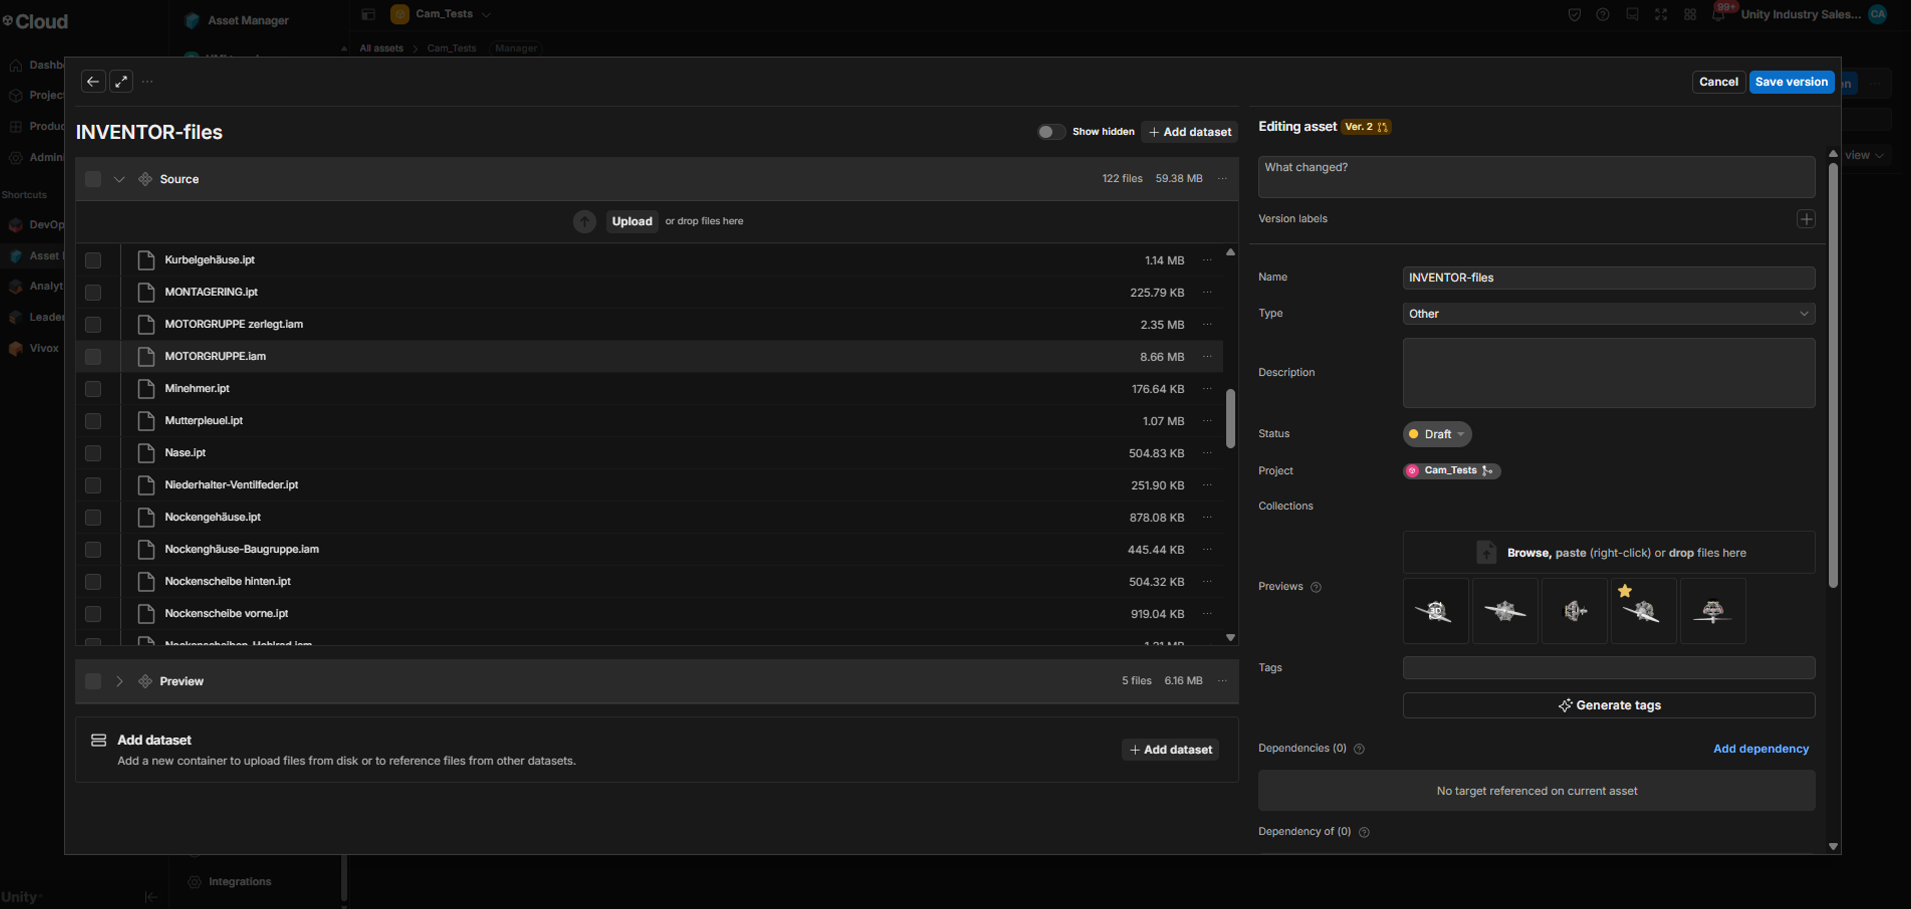Open options menu for Nase.ipt
Image resolution: width=1911 pixels, height=909 pixels.
[1207, 453]
